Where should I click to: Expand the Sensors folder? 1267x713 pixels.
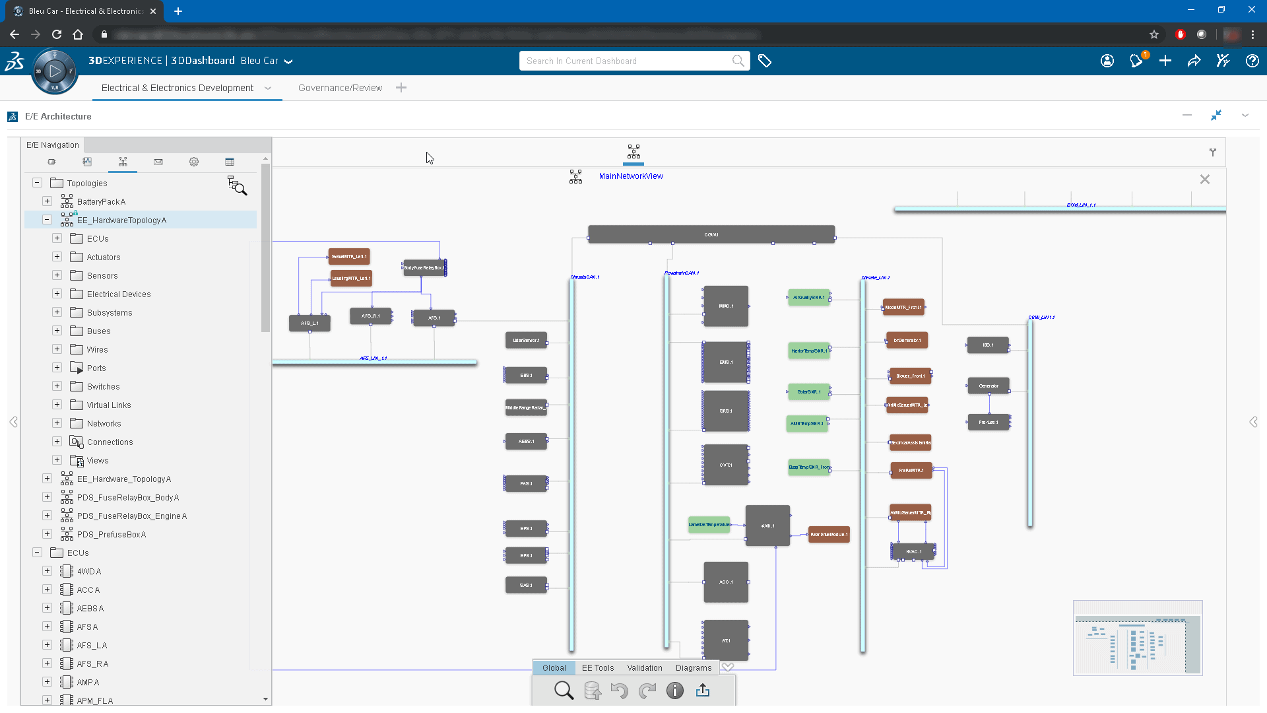click(x=57, y=275)
